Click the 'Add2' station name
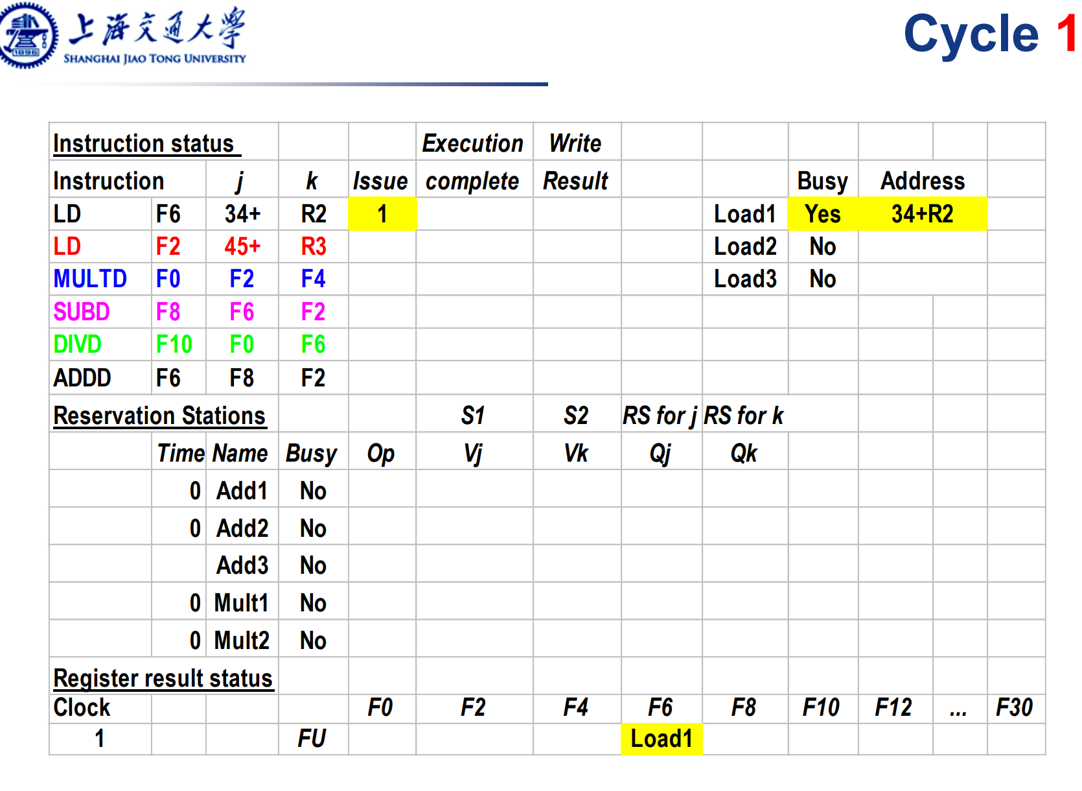Image resolution: width=1082 pixels, height=791 pixels. [x=242, y=528]
